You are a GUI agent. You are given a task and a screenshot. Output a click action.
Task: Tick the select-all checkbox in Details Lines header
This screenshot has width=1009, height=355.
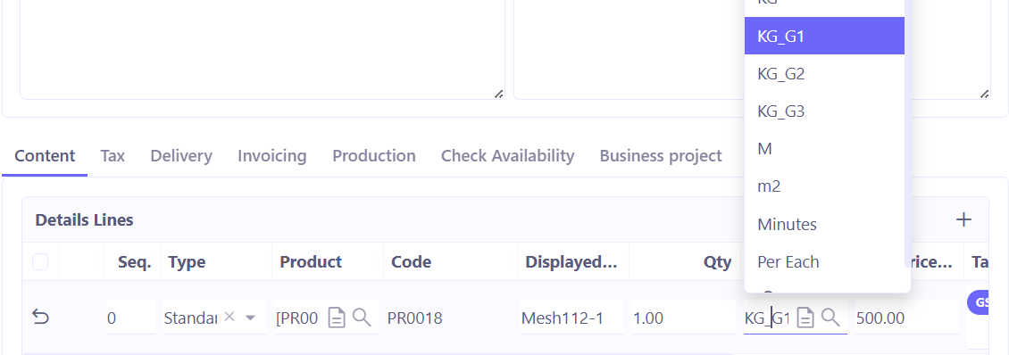pos(40,261)
